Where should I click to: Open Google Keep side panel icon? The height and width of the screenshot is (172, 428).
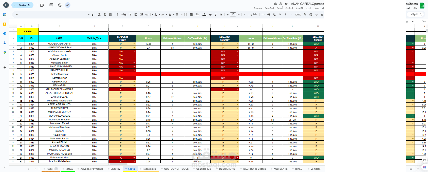[x=5, y=24]
